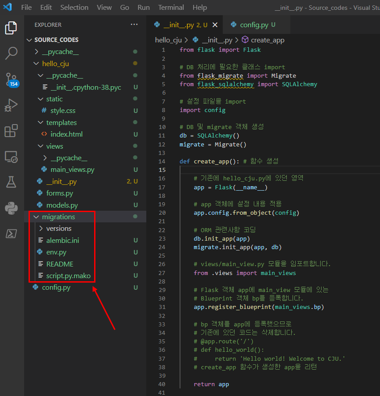Click line number 15 in the gutter
This screenshot has width=380, height=396.
click(x=162, y=170)
